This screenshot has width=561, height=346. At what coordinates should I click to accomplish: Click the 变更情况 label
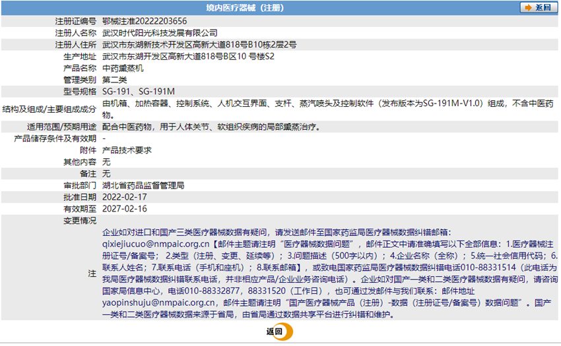(80, 221)
